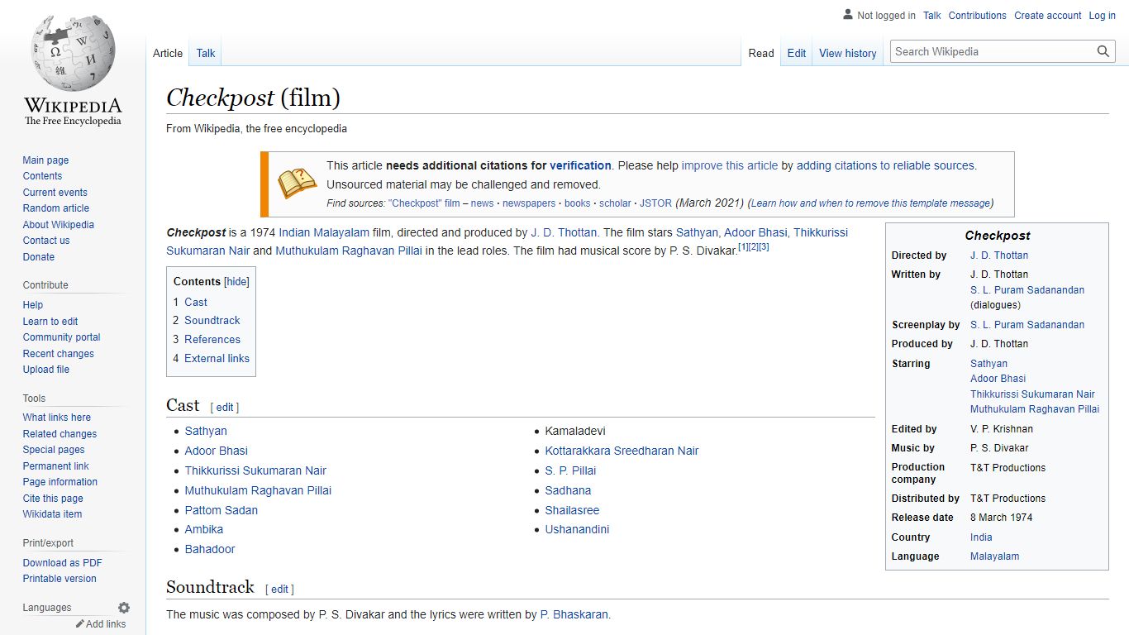
Task: Open About Wikipedia link
Action: 59,225
